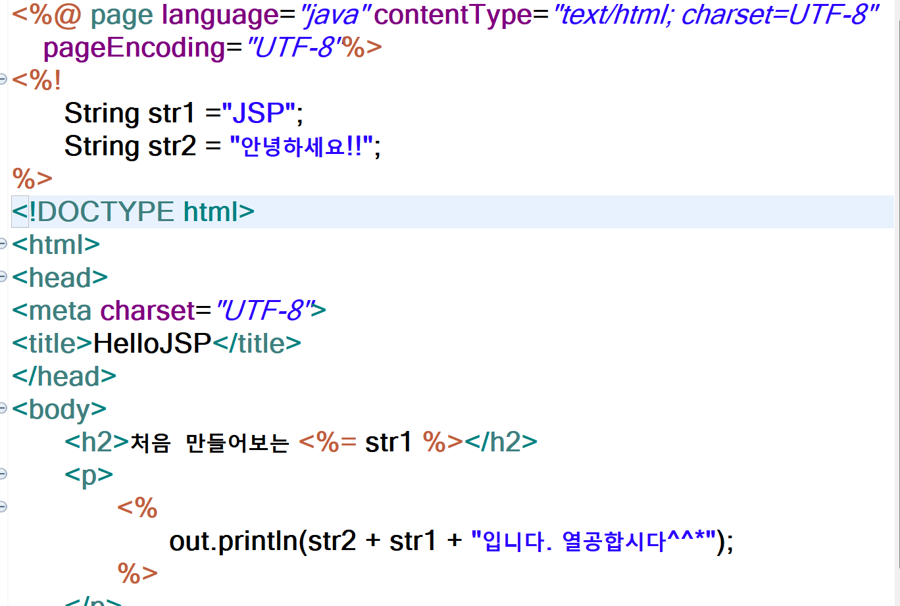
Task: Click the "java" attribute value
Action: tap(335, 16)
